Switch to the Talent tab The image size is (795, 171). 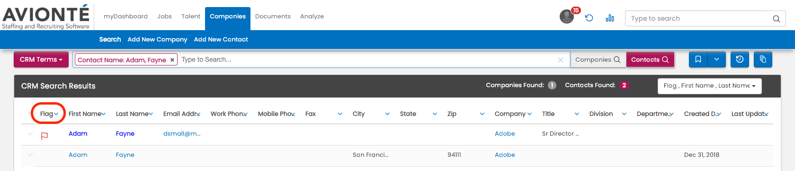coord(191,16)
